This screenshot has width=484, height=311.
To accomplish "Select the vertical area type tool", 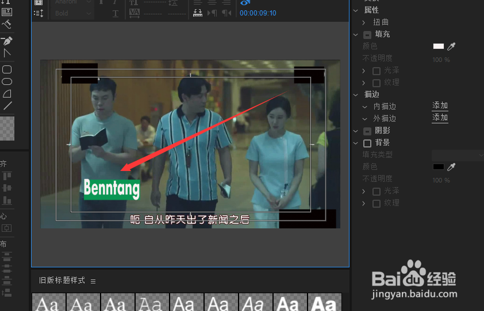I will [7, 12].
